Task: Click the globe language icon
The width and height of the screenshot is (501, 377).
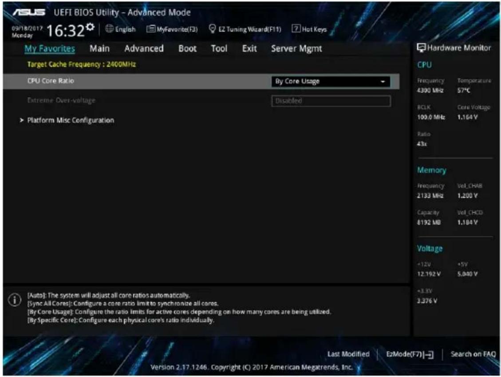Action: 109,29
